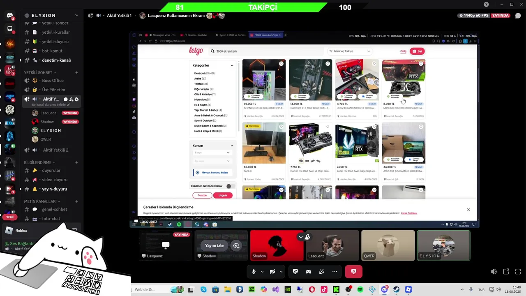Start an activity with the game controller icon
526x296 pixels.
308,272
